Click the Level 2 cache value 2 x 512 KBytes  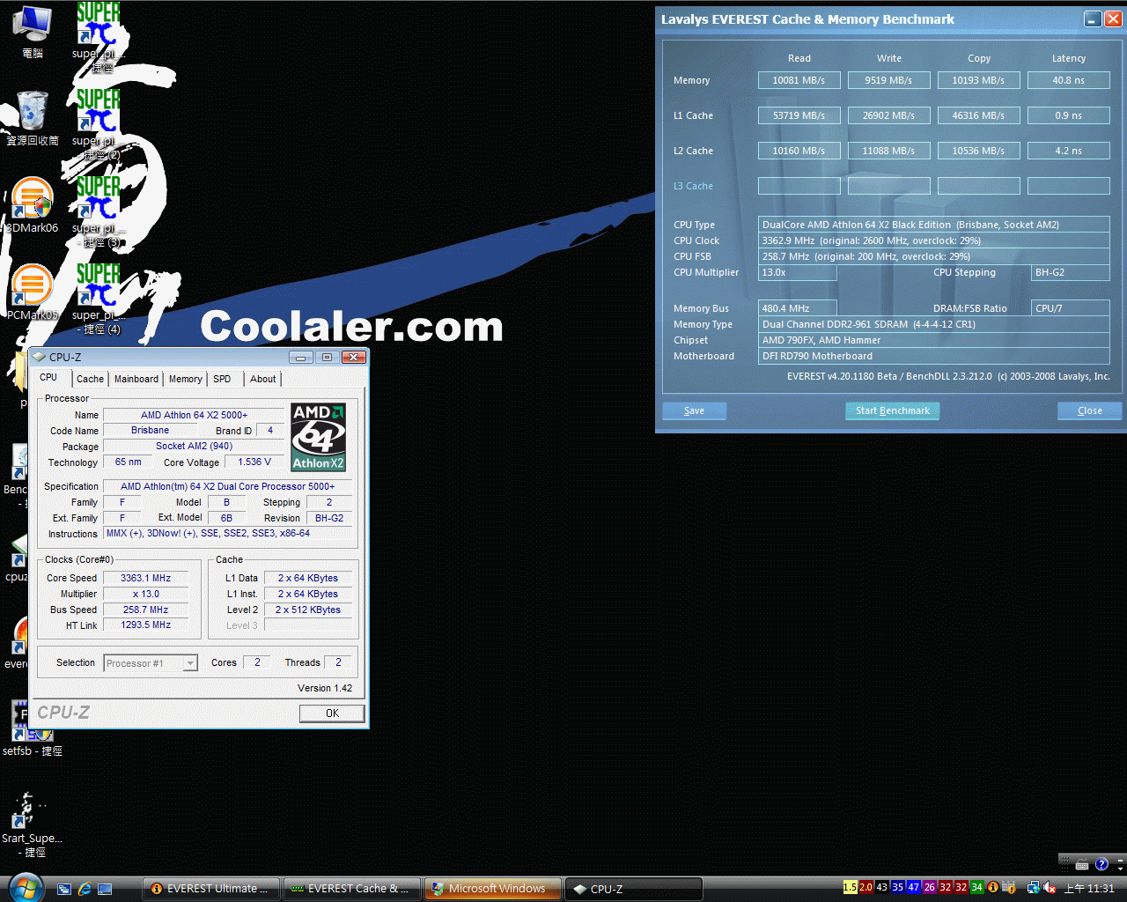(x=308, y=610)
